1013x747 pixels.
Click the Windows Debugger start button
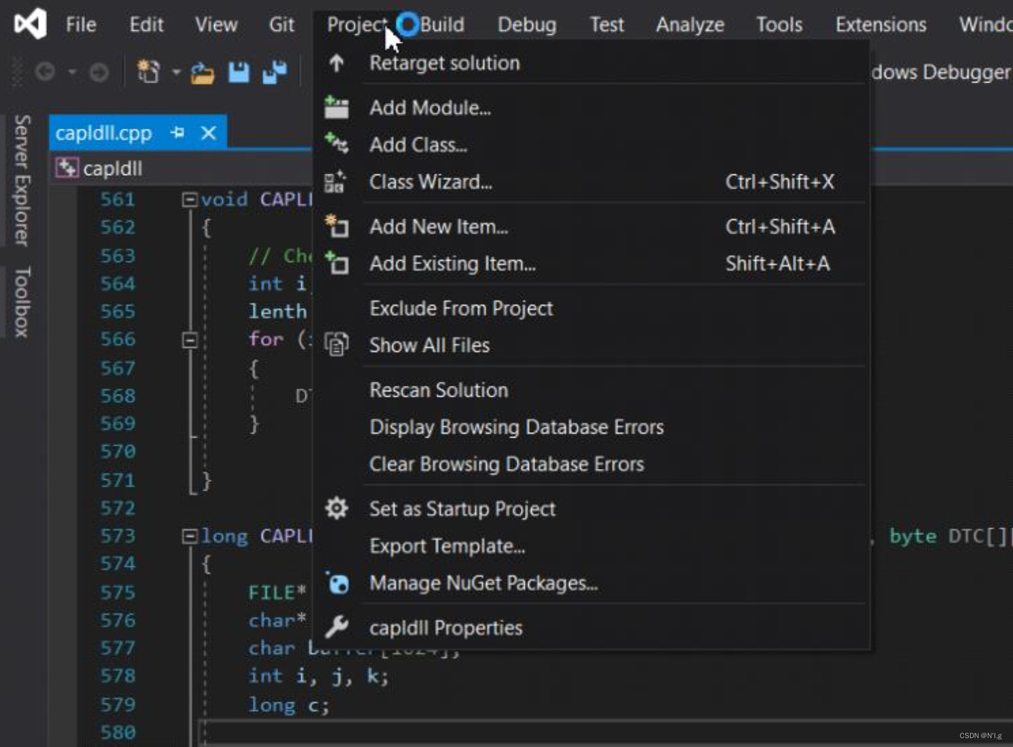coord(941,72)
